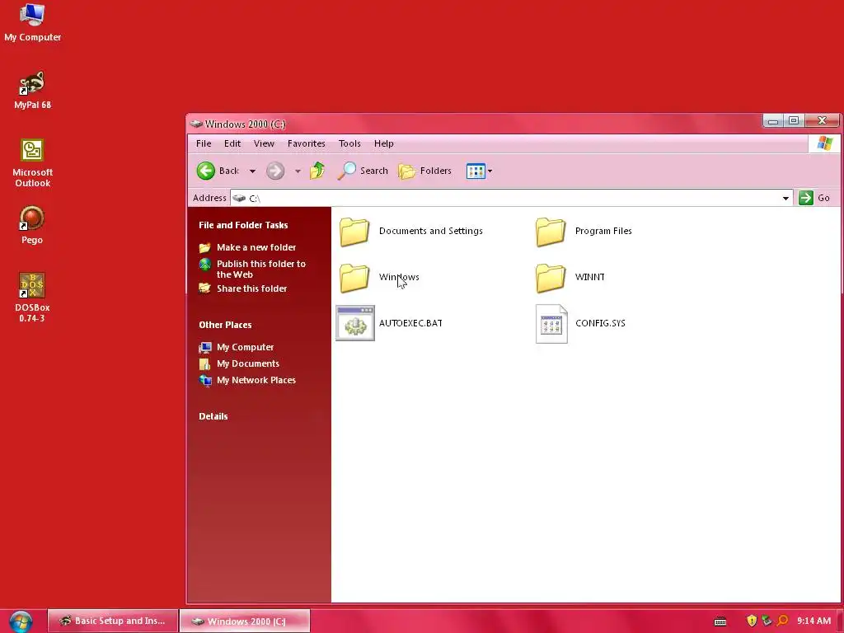
Task: Select the Program Files folder icon
Action: click(550, 232)
